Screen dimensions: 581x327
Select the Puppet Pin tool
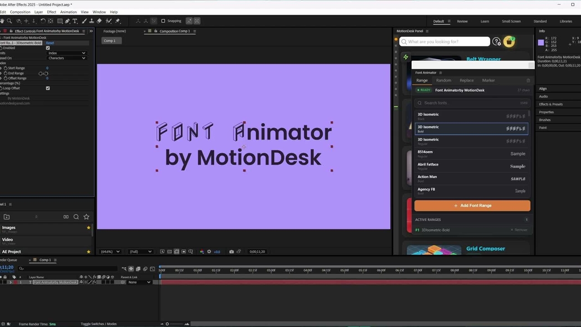coord(118,21)
